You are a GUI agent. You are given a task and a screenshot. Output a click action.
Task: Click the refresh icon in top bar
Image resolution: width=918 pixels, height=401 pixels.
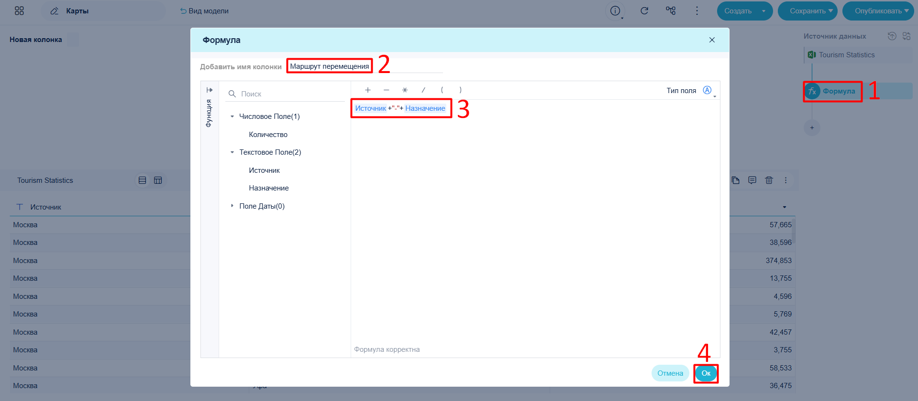644,11
